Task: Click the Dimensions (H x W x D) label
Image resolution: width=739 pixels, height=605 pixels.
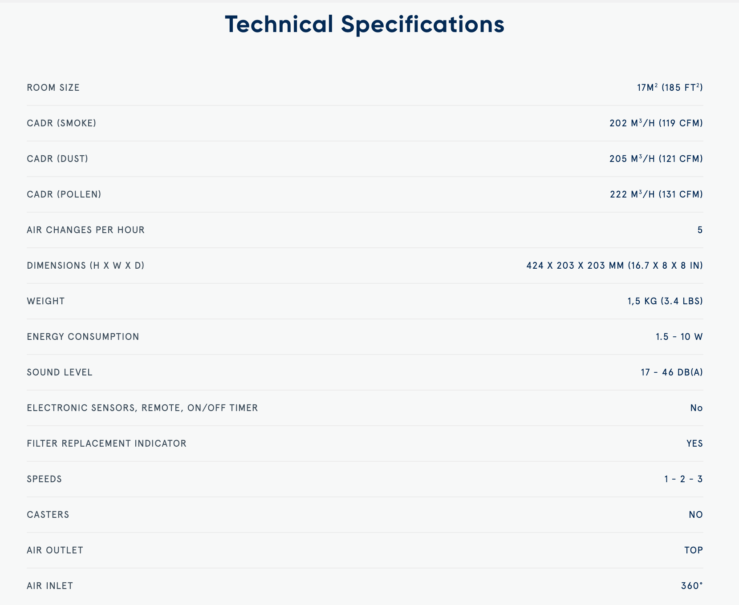Action: pyautogui.click(x=85, y=266)
